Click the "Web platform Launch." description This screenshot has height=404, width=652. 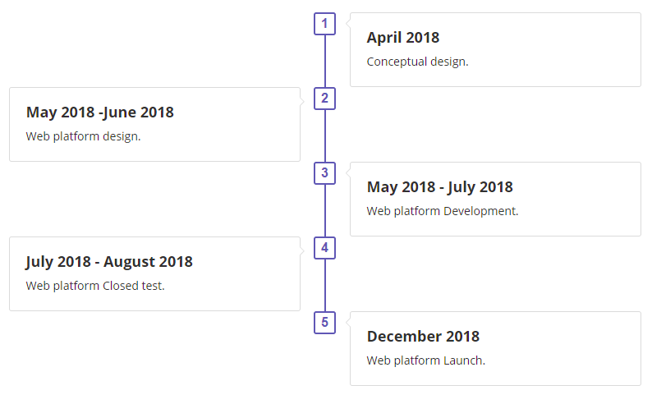tap(425, 360)
